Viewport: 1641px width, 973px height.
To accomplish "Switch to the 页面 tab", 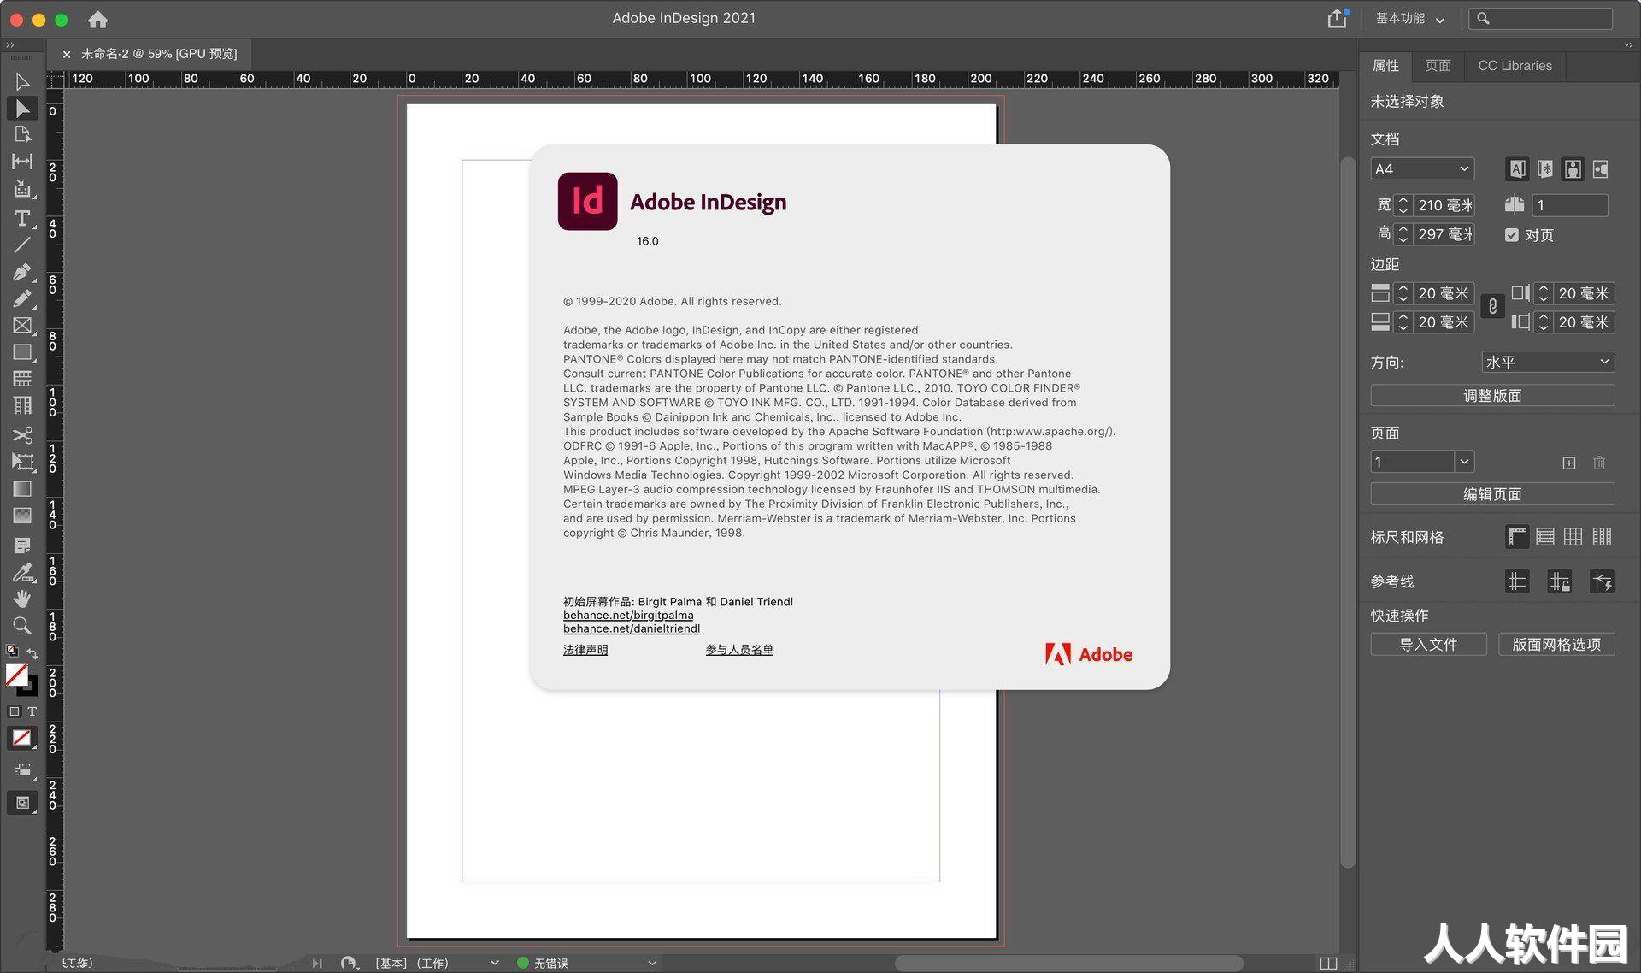I will (x=1438, y=66).
